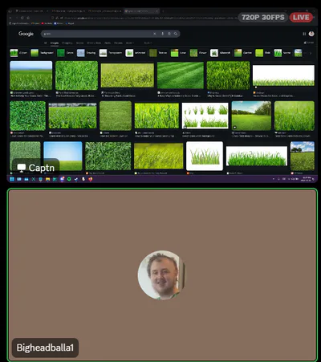Screen dimensions: 321x362
Task: Open search by image via the lens icon
Action: pos(169,34)
